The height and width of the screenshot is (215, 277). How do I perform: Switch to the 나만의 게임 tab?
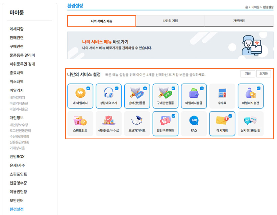170,21
